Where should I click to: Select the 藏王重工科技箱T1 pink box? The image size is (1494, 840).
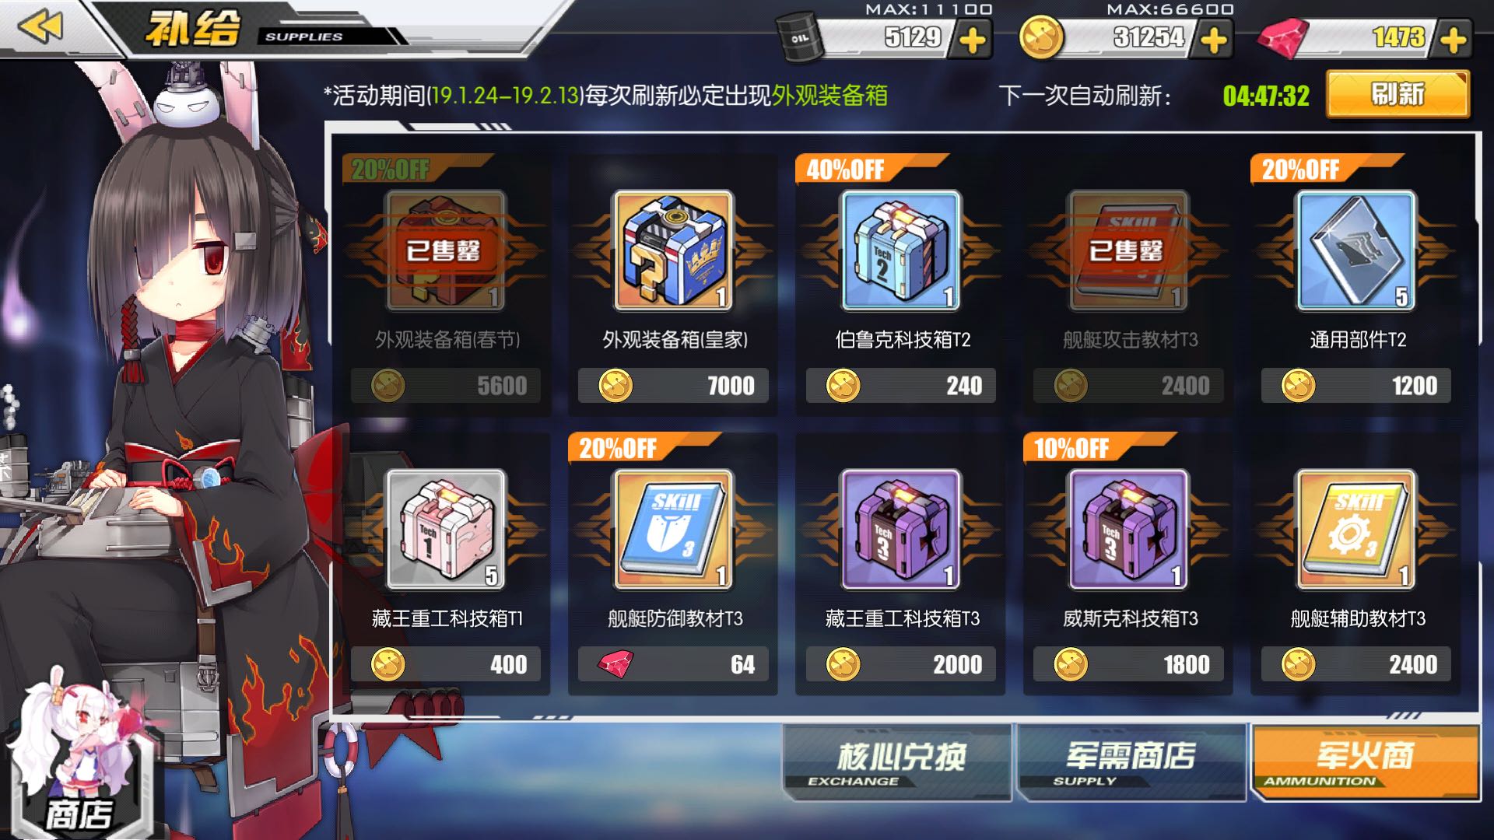click(446, 530)
